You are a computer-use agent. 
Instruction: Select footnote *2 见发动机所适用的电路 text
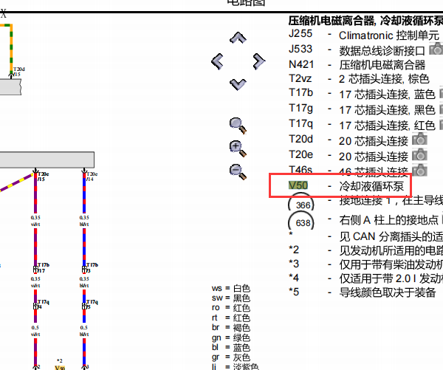pos(391,250)
